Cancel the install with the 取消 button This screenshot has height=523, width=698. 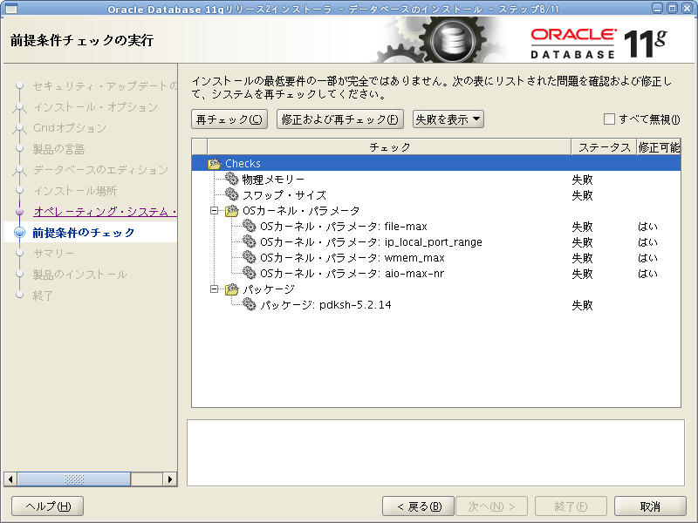point(650,506)
